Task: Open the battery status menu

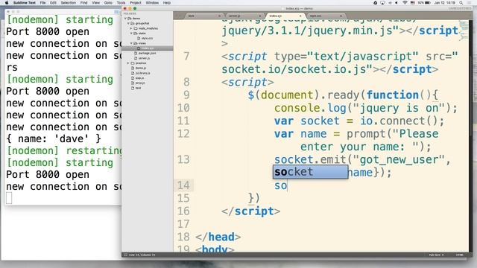Action: 424,3
